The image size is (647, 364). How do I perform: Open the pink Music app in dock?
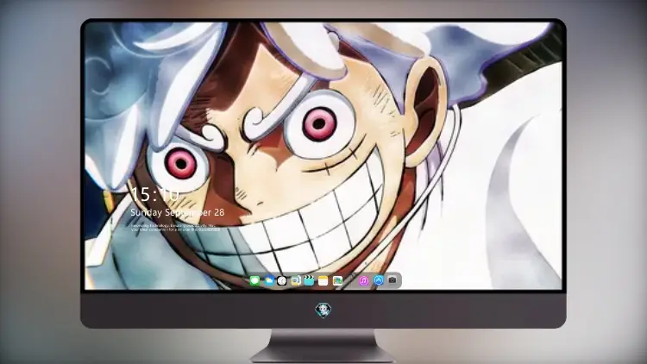pos(363,280)
